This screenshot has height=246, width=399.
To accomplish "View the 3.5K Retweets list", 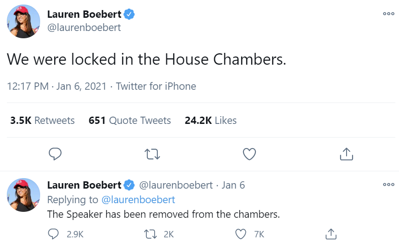I will click(42, 120).
